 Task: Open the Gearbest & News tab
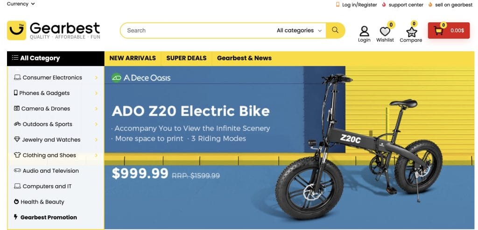click(244, 58)
